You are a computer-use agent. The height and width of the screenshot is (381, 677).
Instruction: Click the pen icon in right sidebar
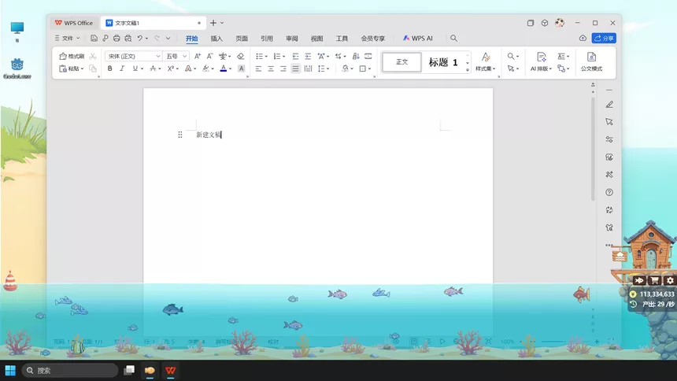[x=609, y=105]
